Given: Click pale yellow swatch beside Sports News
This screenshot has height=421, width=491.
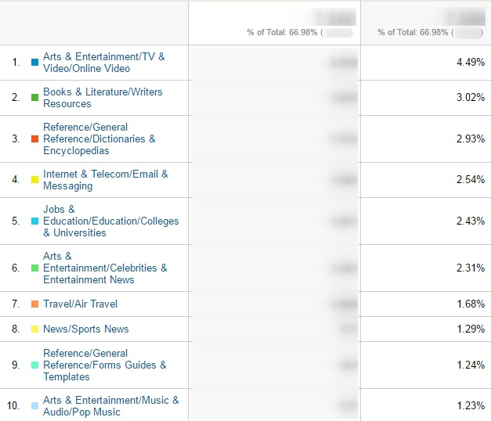Looking at the screenshot, I should (x=34, y=329).
